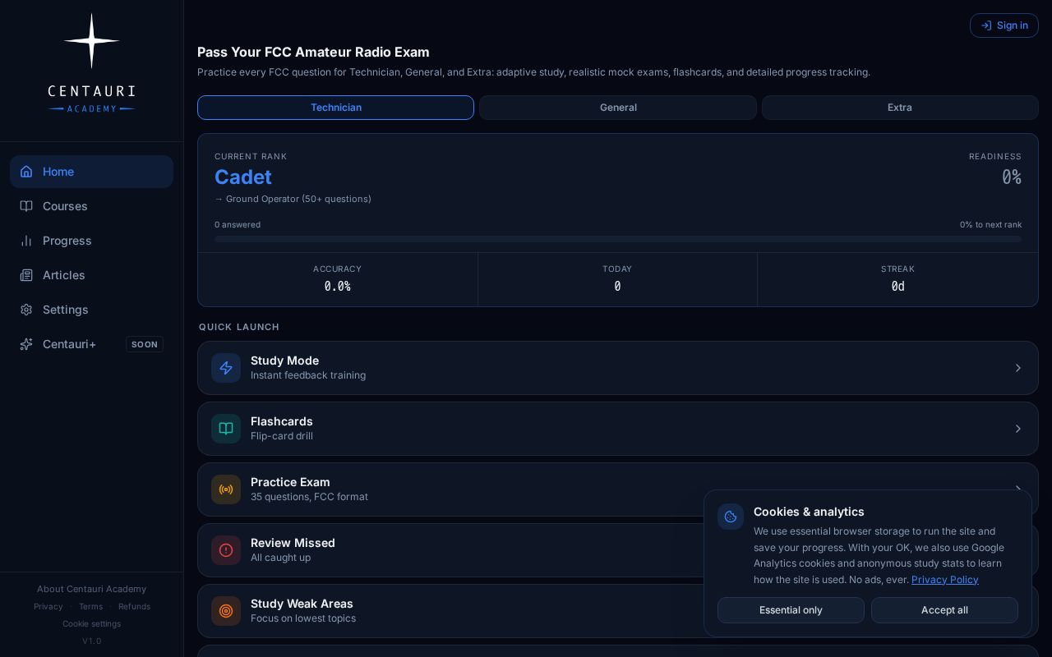The width and height of the screenshot is (1052, 657).
Task: Click the Study Mode lightning bolt icon
Action: 226,368
